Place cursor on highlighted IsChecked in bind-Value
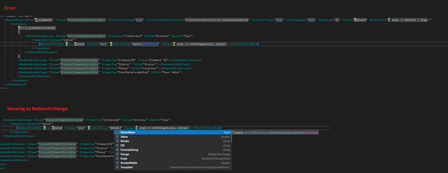The width and height of the screenshot is (448, 173). [150, 44]
